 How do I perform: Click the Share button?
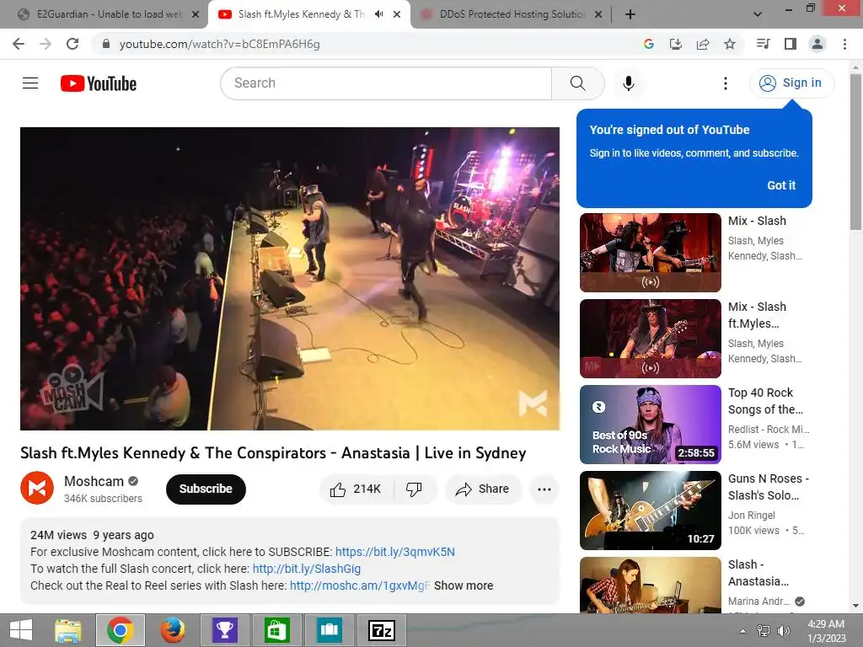pyautogui.click(x=483, y=489)
